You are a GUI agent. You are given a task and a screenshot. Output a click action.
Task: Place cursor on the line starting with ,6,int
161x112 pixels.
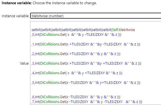(x=76, y=97)
